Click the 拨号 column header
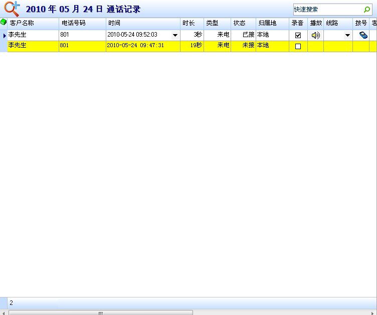This screenshot has width=377, height=315. point(361,24)
